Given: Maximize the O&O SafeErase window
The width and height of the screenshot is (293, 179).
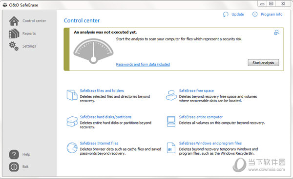Looking at the screenshot, I should click(x=271, y=4).
